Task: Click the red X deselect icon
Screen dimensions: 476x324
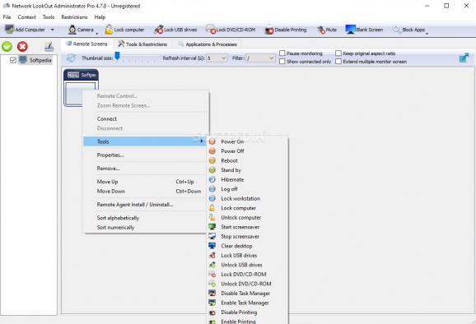Action: coord(22,46)
